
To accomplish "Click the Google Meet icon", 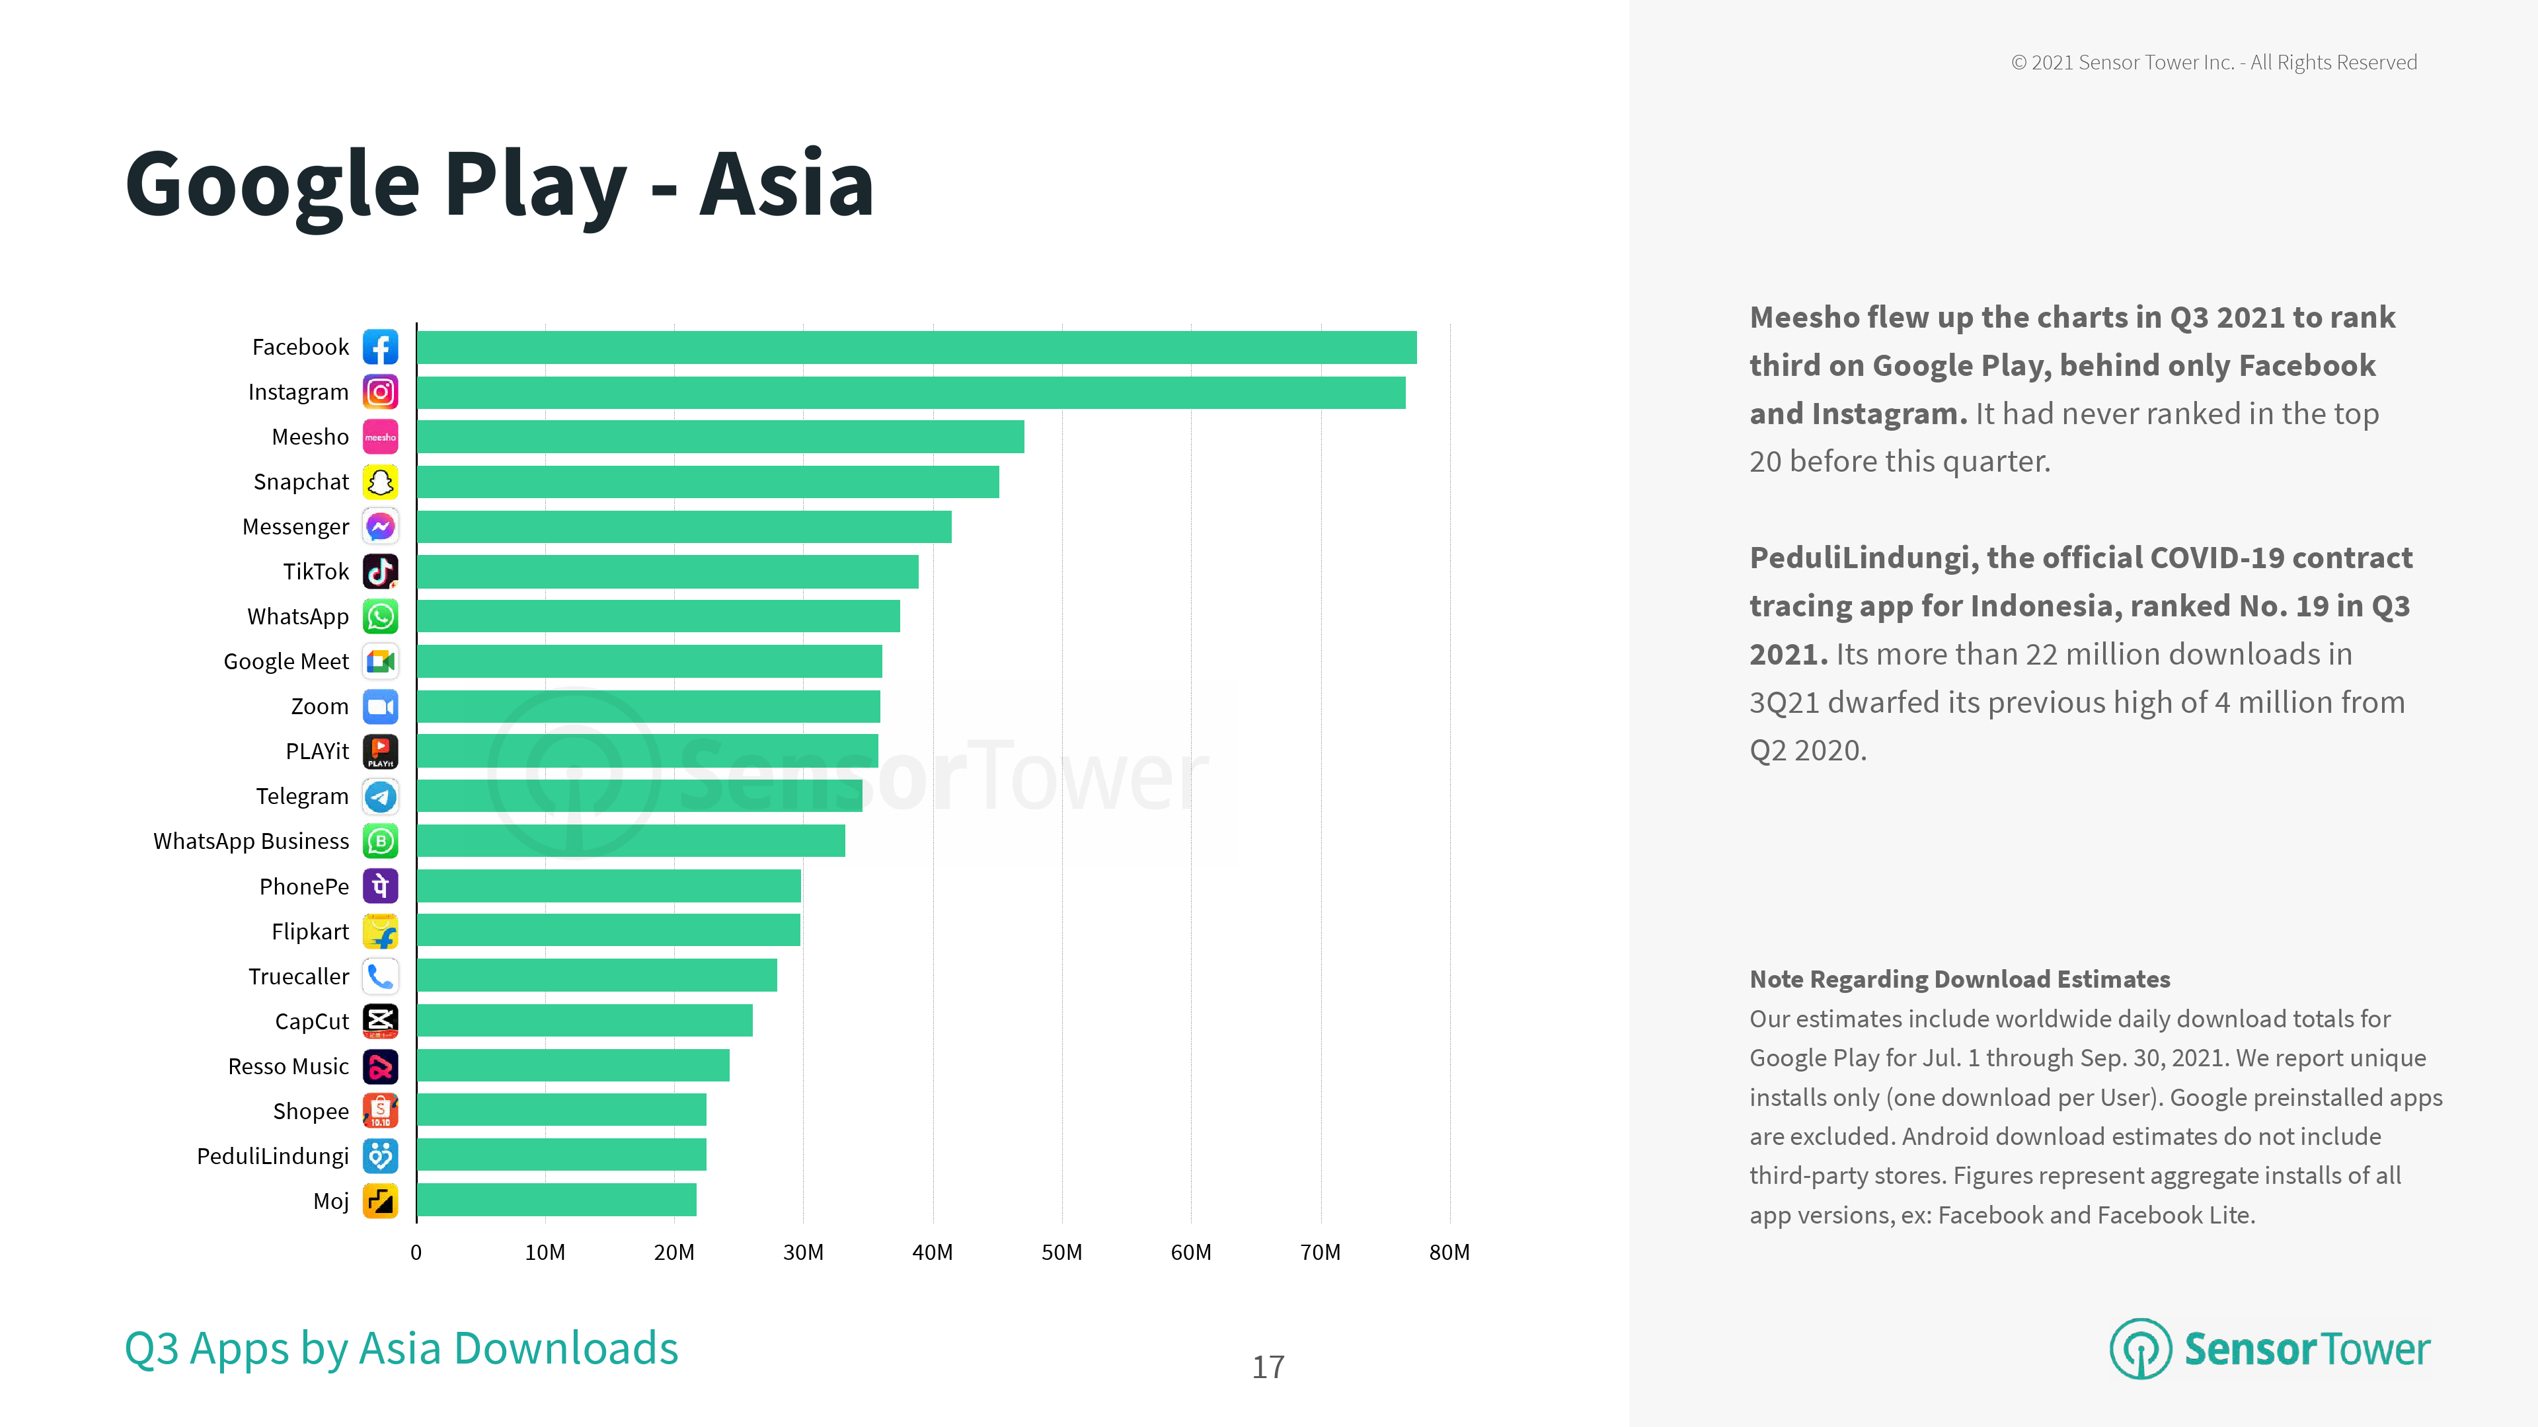I will click(380, 662).
